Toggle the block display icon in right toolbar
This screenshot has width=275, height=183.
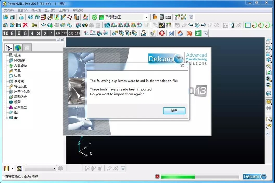click(x=268, y=93)
